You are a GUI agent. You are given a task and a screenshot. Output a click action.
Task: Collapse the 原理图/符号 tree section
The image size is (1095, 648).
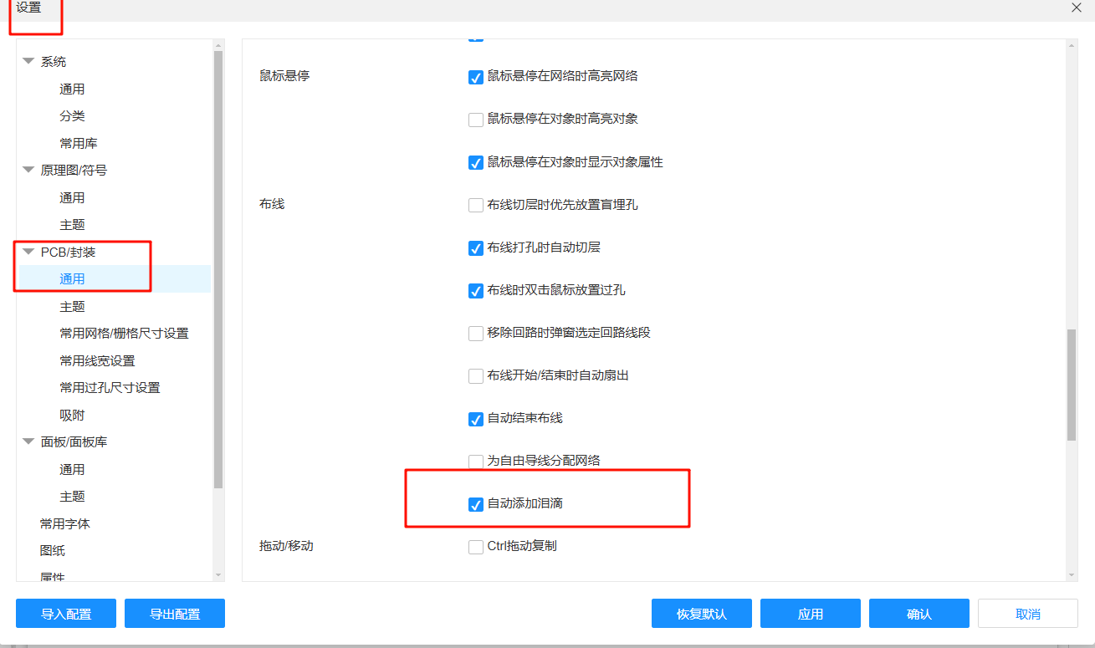coord(28,170)
